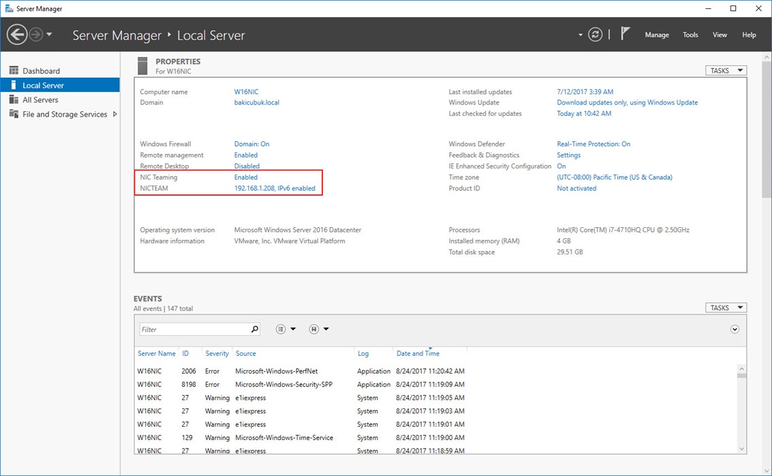Click the save query icon
The image size is (772, 476).
tap(313, 329)
